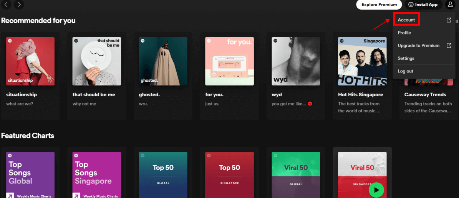459x198 pixels.
Task: Open Top Songs Global chart cover
Action: (30, 175)
